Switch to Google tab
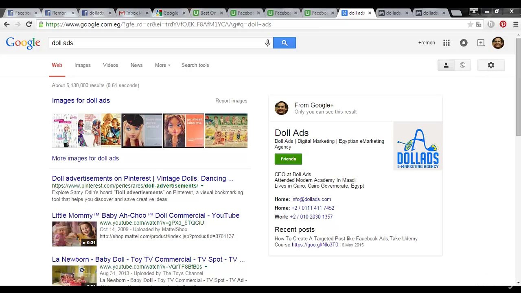The width and height of the screenshot is (521, 293). coord(170,13)
